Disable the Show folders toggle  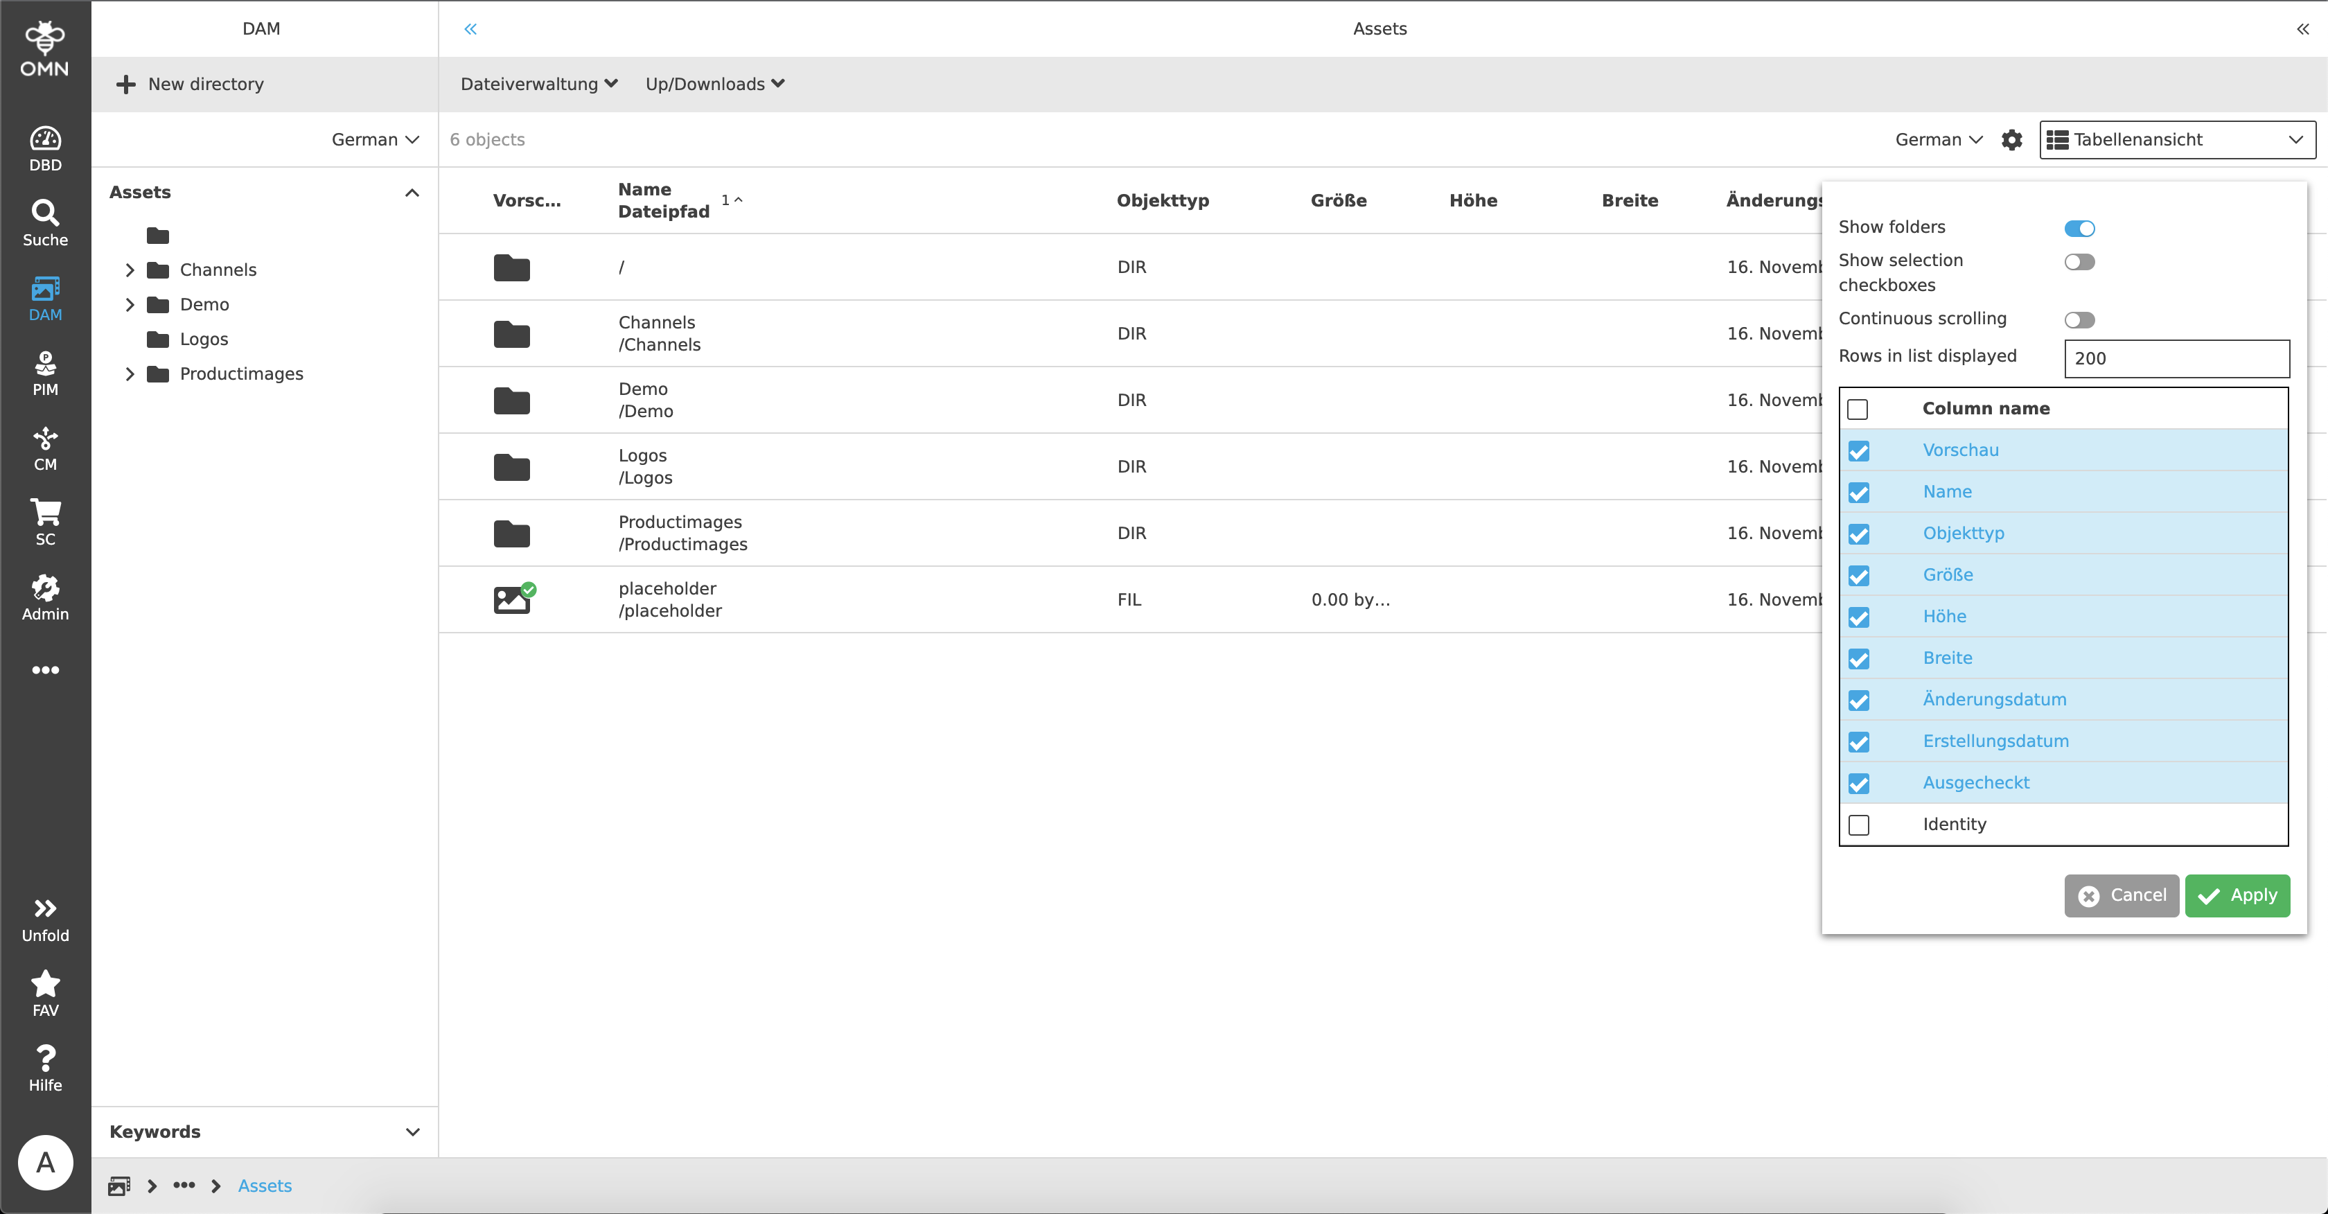(2081, 228)
